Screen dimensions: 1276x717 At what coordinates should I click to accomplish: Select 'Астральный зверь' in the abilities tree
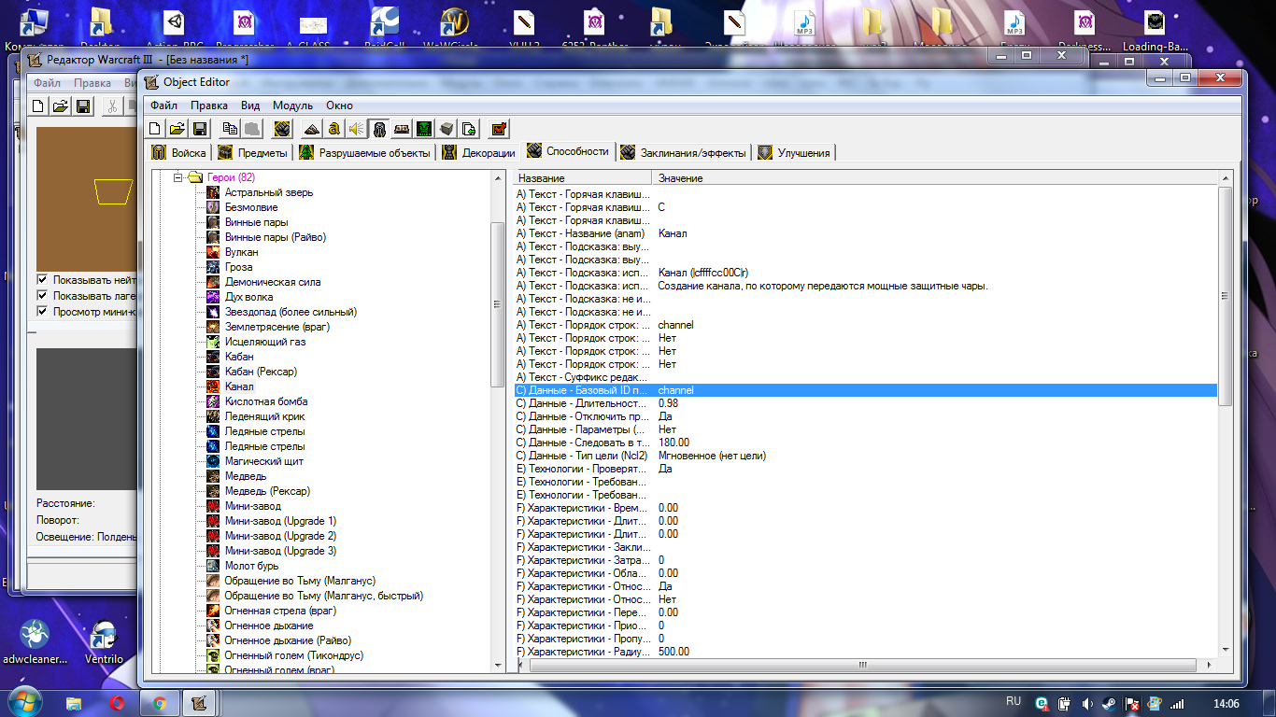tap(269, 192)
